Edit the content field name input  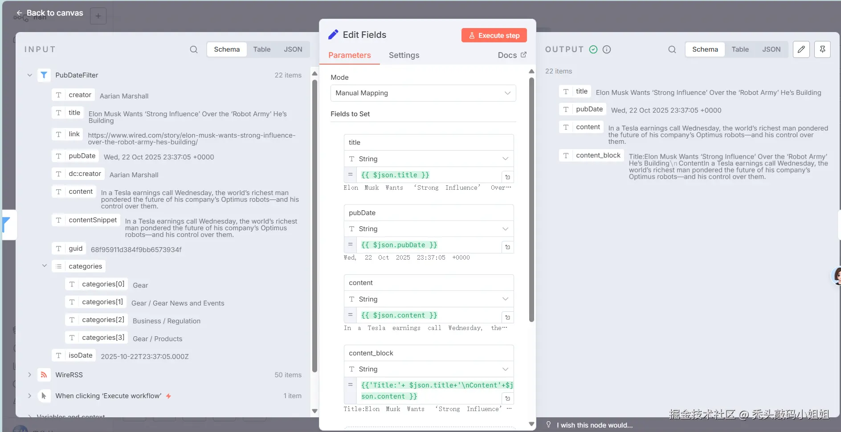429,283
